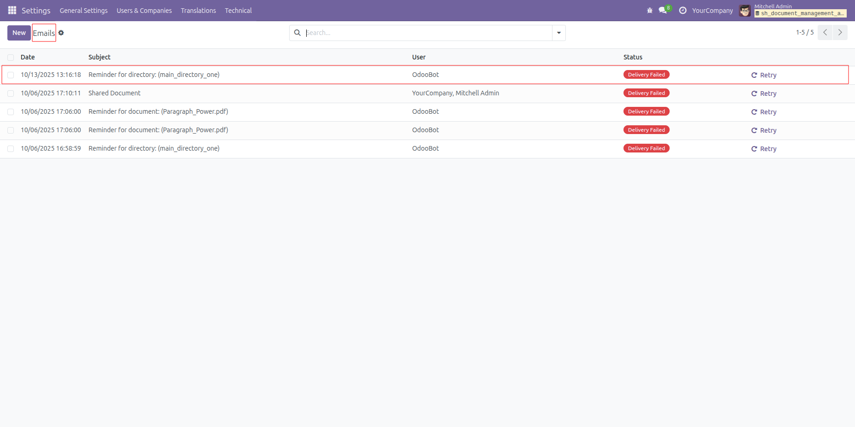855x427 pixels.
Task: Open the Translations menu
Action: [198, 11]
